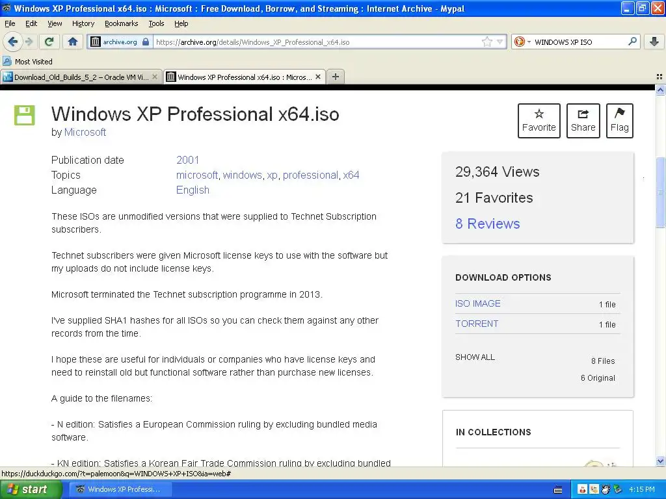Download the TORRENT option

point(477,324)
